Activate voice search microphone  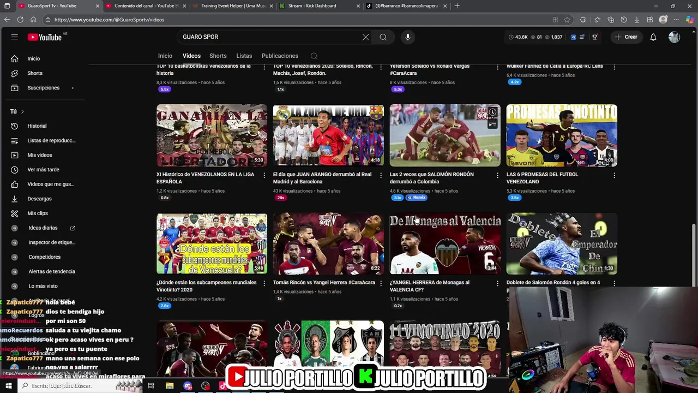coord(407,37)
